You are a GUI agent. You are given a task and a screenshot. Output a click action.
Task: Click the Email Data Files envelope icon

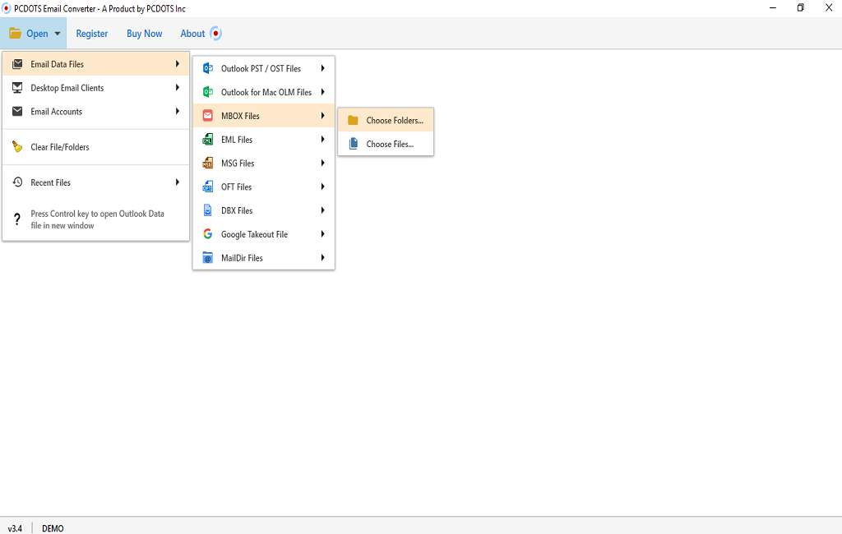pos(17,64)
